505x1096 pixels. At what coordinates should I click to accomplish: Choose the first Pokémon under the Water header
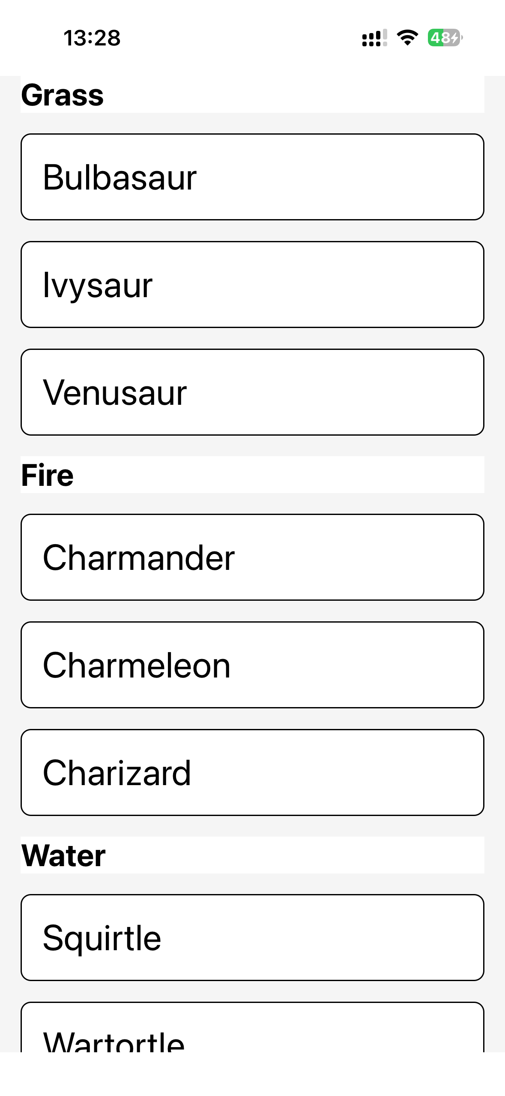pos(252,938)
